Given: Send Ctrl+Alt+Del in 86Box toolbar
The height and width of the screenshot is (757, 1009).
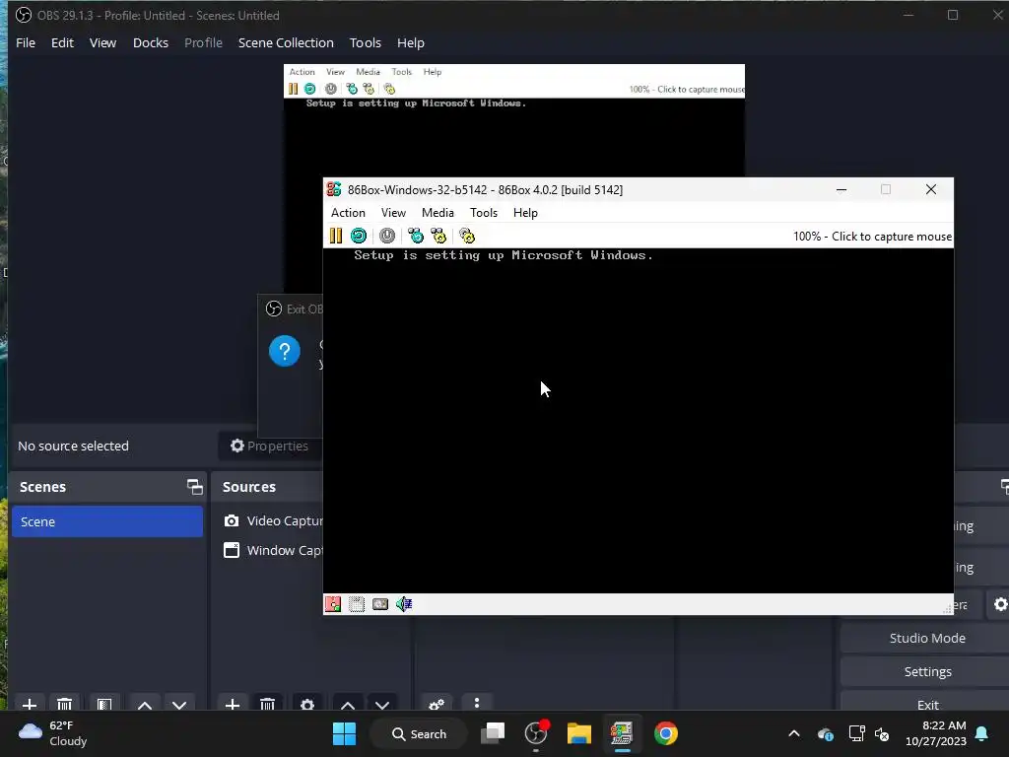Looking at the screenshot, I should 416,236.
